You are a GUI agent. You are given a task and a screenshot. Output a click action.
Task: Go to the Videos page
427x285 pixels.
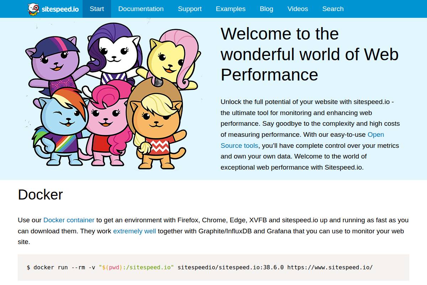tap(297, 9)
